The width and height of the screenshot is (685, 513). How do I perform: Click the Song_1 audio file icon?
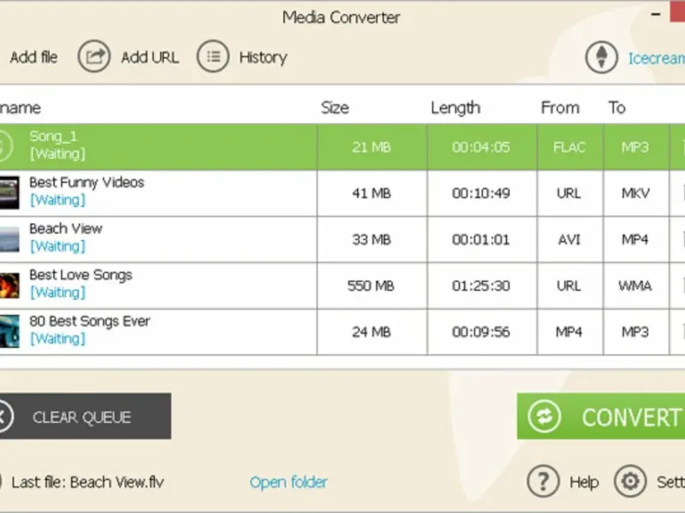click(4, 146)
